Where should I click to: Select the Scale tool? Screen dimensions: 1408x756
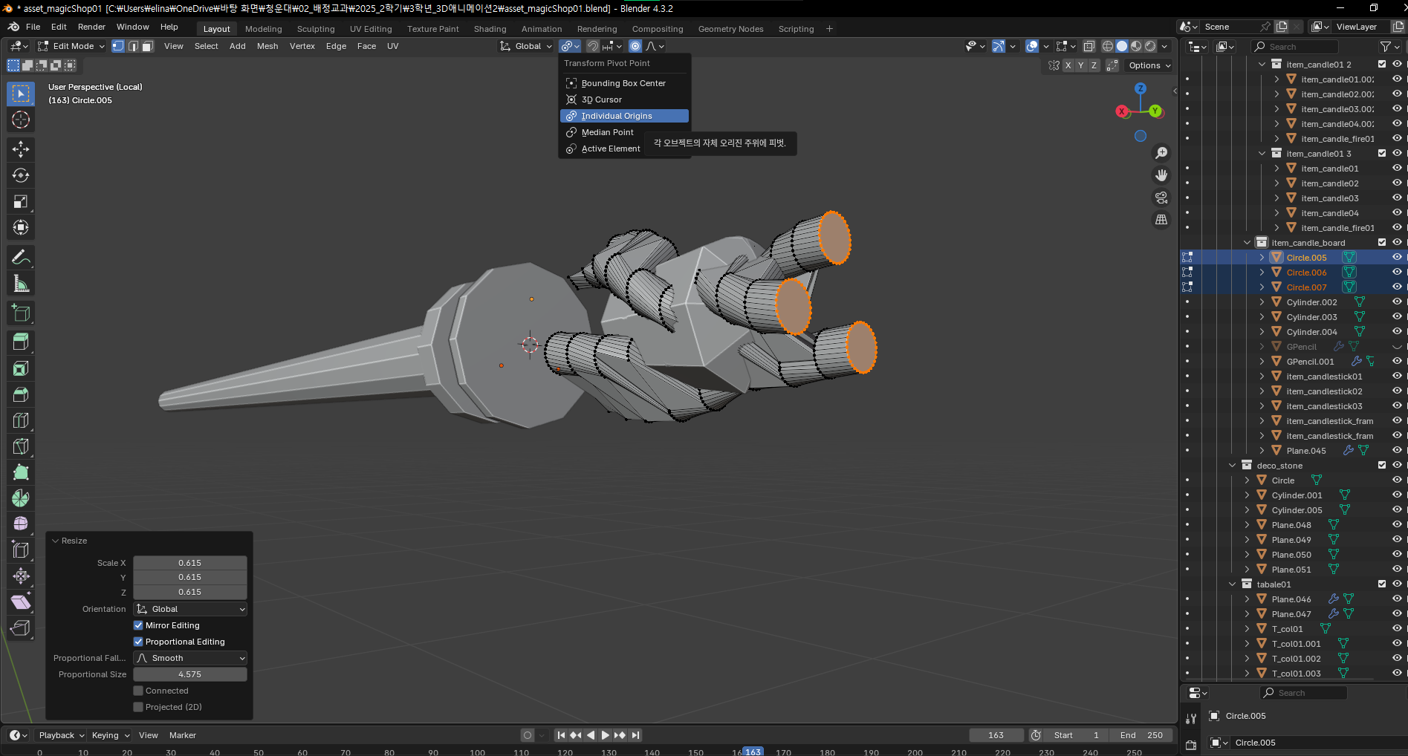pyautogui.click(x=21, y=201)
